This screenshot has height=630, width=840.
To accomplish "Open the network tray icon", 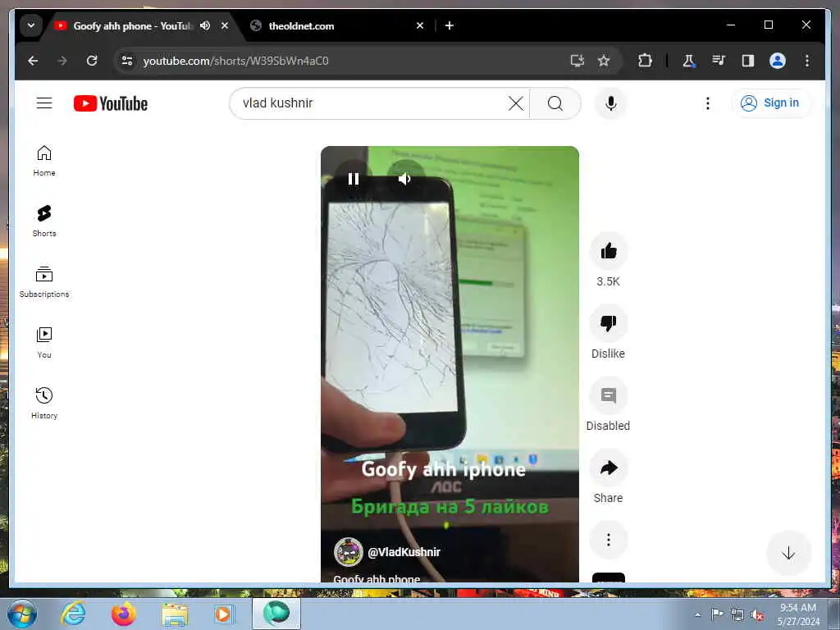I will click(x=737, y=615).
